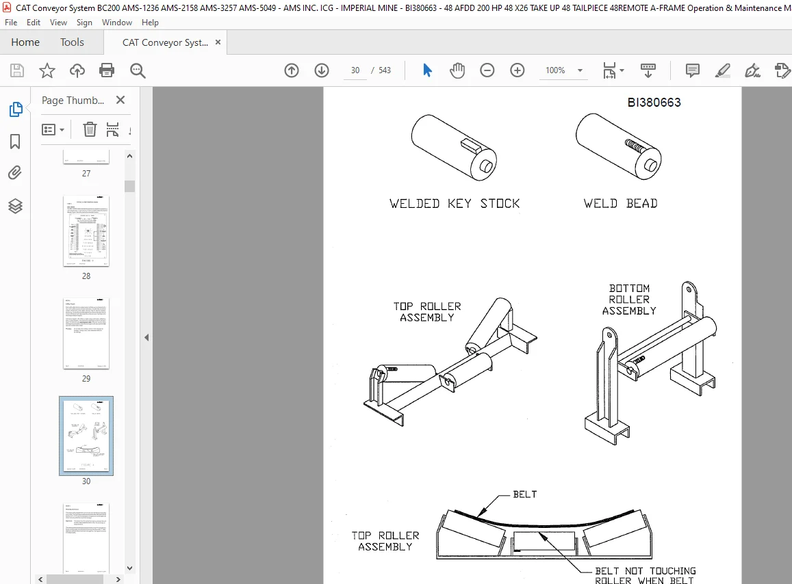Viewport: 792px width, 584px height.
Task: Select the Highlight text pen tool
Action: tap(722, 70)
